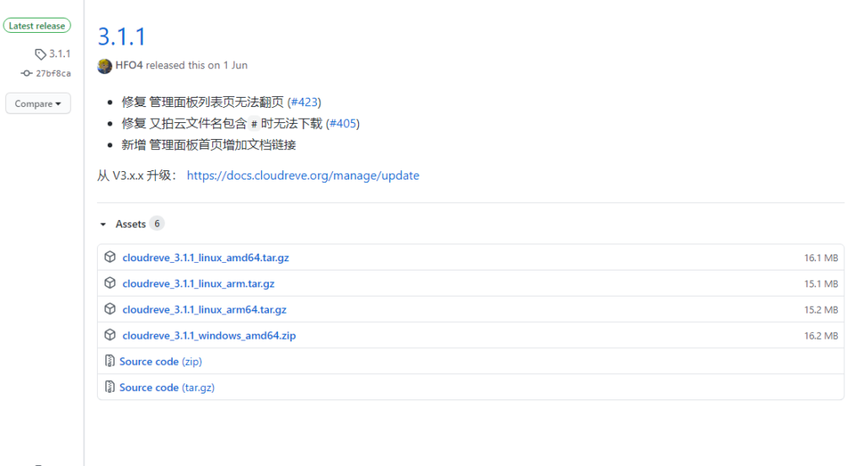This screenshot has height=466, width=863.
Task: Download cloudreve_3.1.1_linux_arm64.tar.gz
Action: [x=204, y=309]
